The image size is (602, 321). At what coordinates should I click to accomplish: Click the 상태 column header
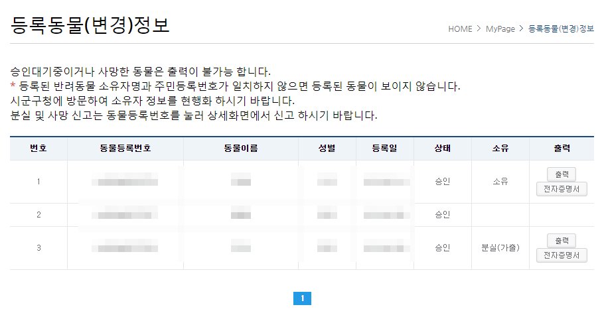pyautogui.click(x=443, y=149)
